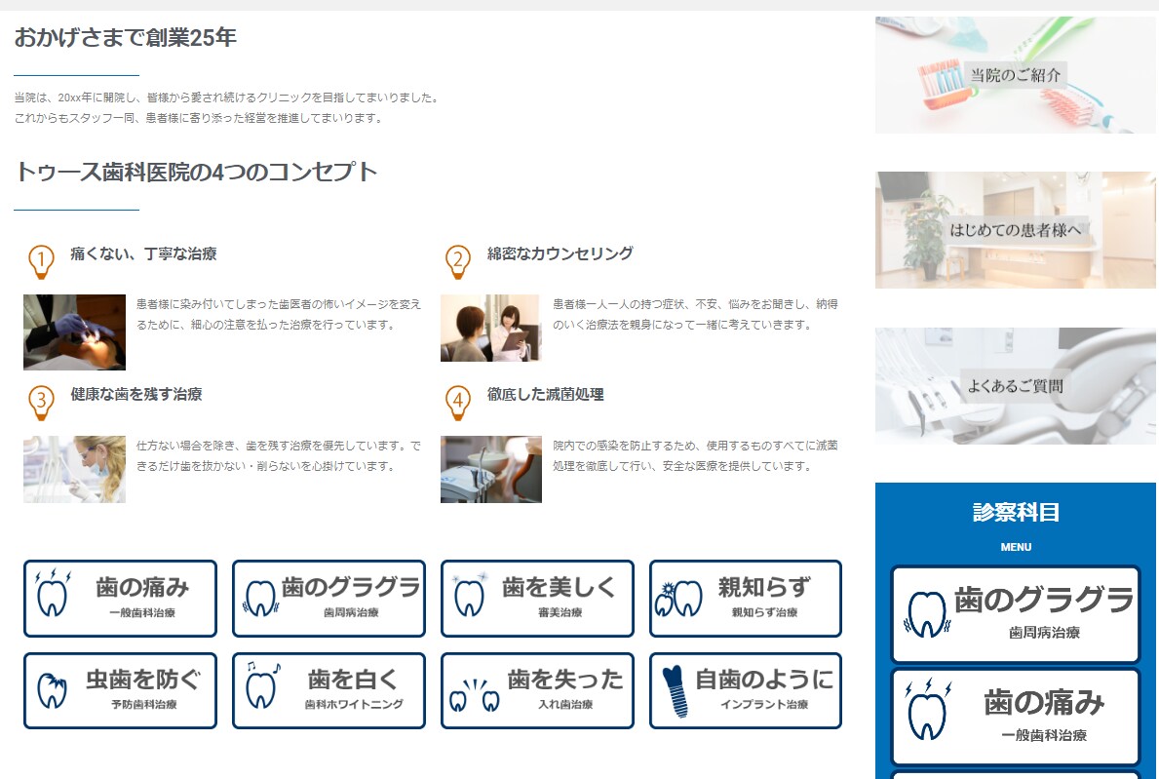
Task: Open the 審美治療 label on the 歯を美しく button
Action: (x=560, y=612)
